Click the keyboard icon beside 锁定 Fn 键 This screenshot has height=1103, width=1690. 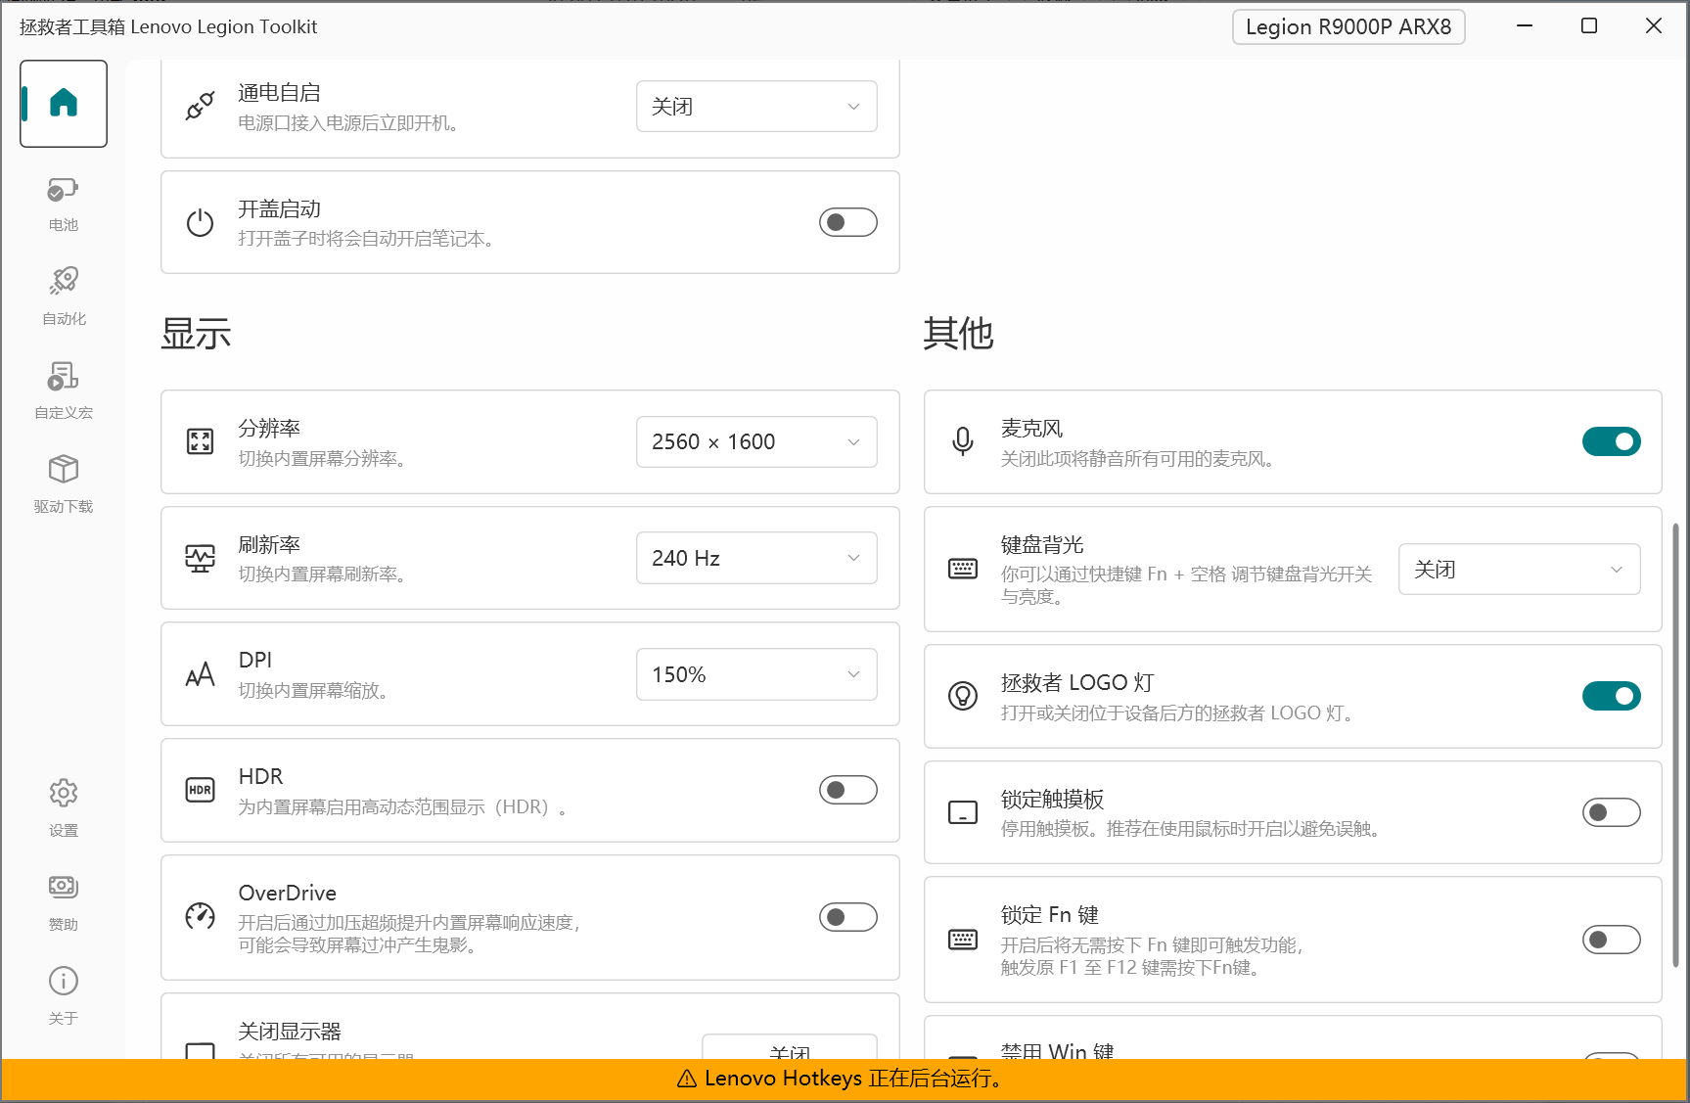pyautogui.click(x=963, y=940)
